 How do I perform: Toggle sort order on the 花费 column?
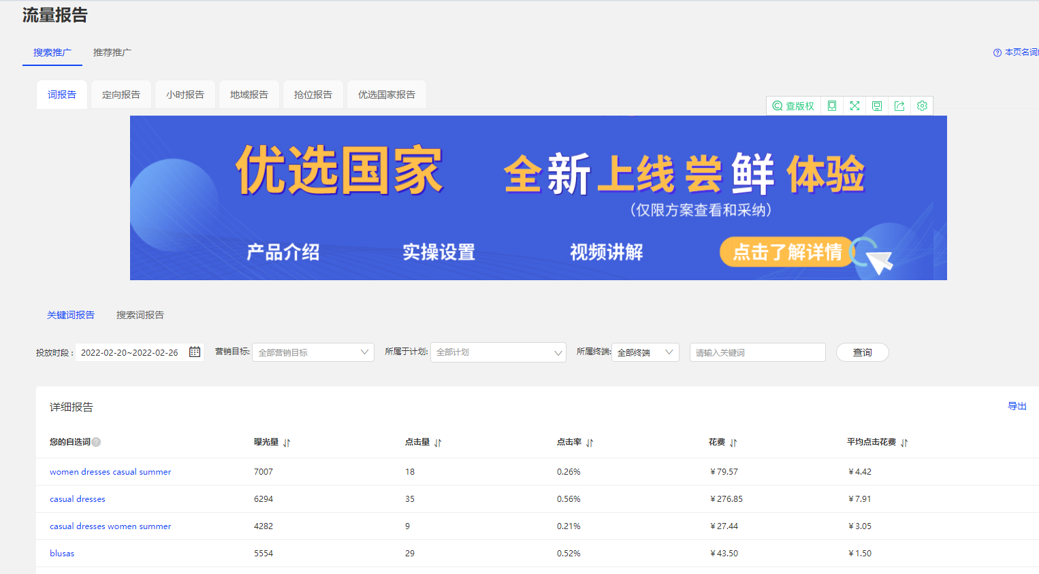point(733,442)
